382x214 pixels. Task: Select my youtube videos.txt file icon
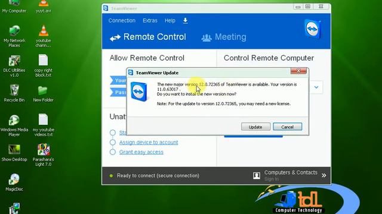44,125
